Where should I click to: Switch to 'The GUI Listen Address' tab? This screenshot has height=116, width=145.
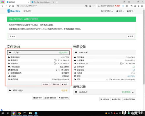43,2
